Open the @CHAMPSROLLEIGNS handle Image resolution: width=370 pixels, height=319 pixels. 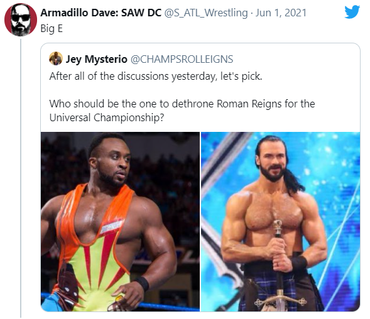(182, 59)
